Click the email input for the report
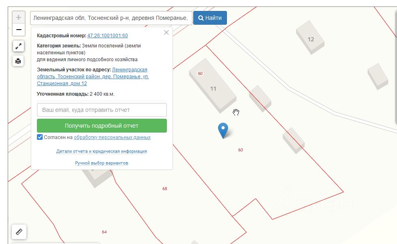This screenshot has width=397, height=244. (102, 110)
